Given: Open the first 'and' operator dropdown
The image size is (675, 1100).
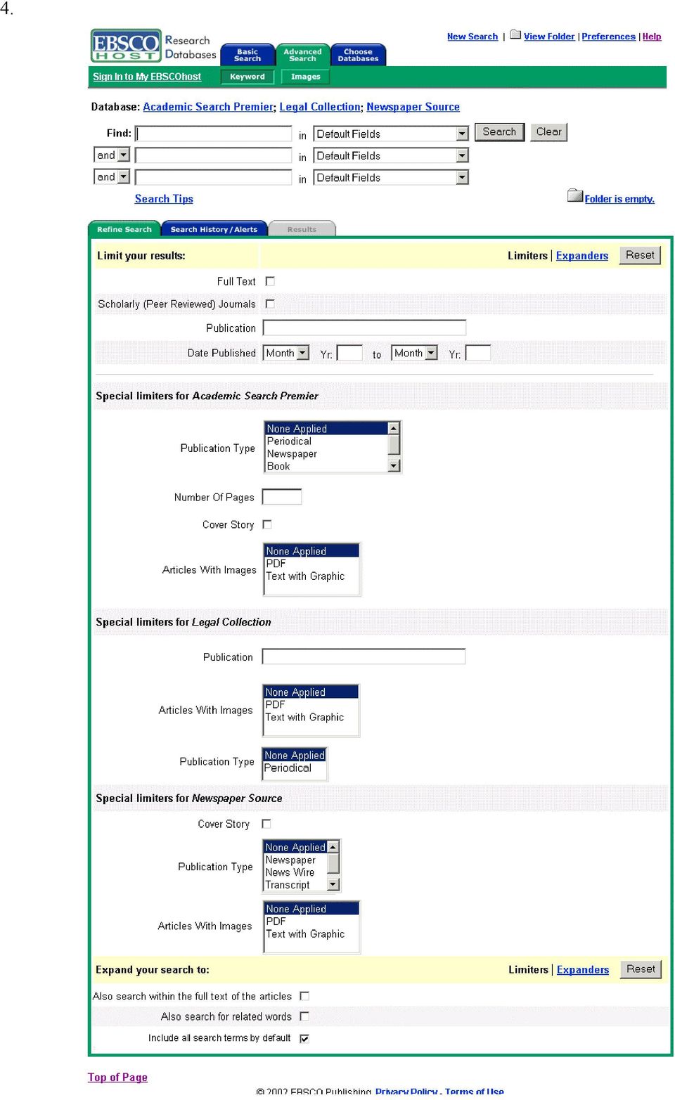Looking at the screenshot, I should pyautogui.click(x=112, y=155).
